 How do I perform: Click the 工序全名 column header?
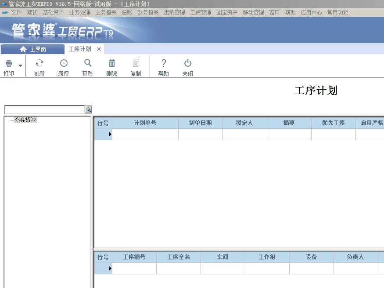[x=179, y=257]
